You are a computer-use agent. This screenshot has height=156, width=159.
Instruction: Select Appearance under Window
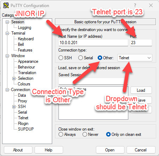[x=28, y=61]
